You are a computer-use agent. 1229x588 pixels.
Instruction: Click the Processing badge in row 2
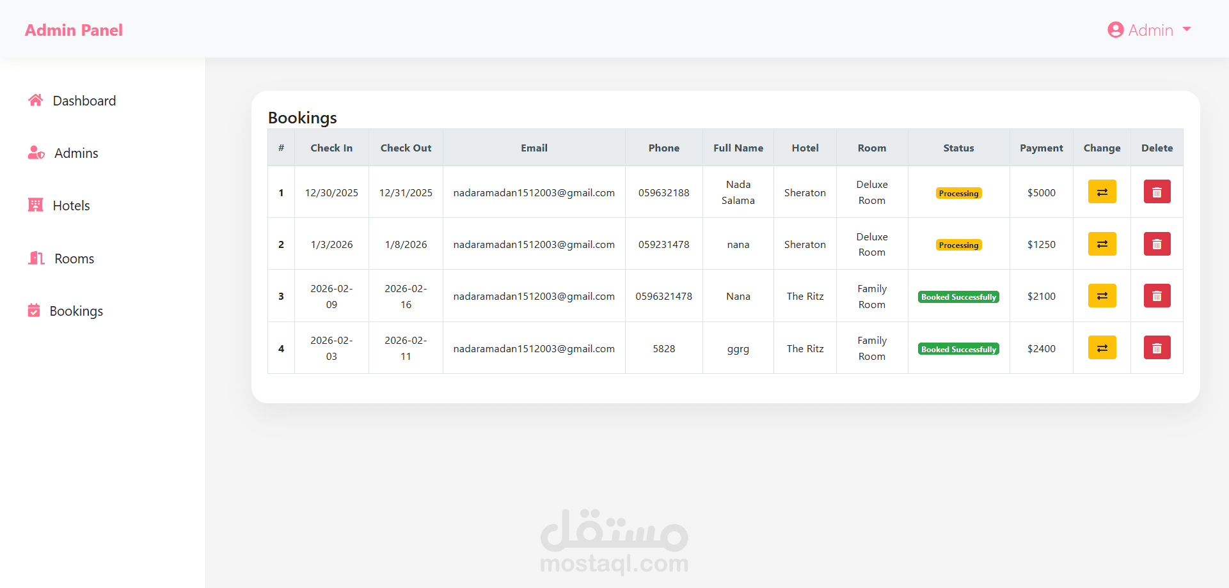(x=958, y=245)
